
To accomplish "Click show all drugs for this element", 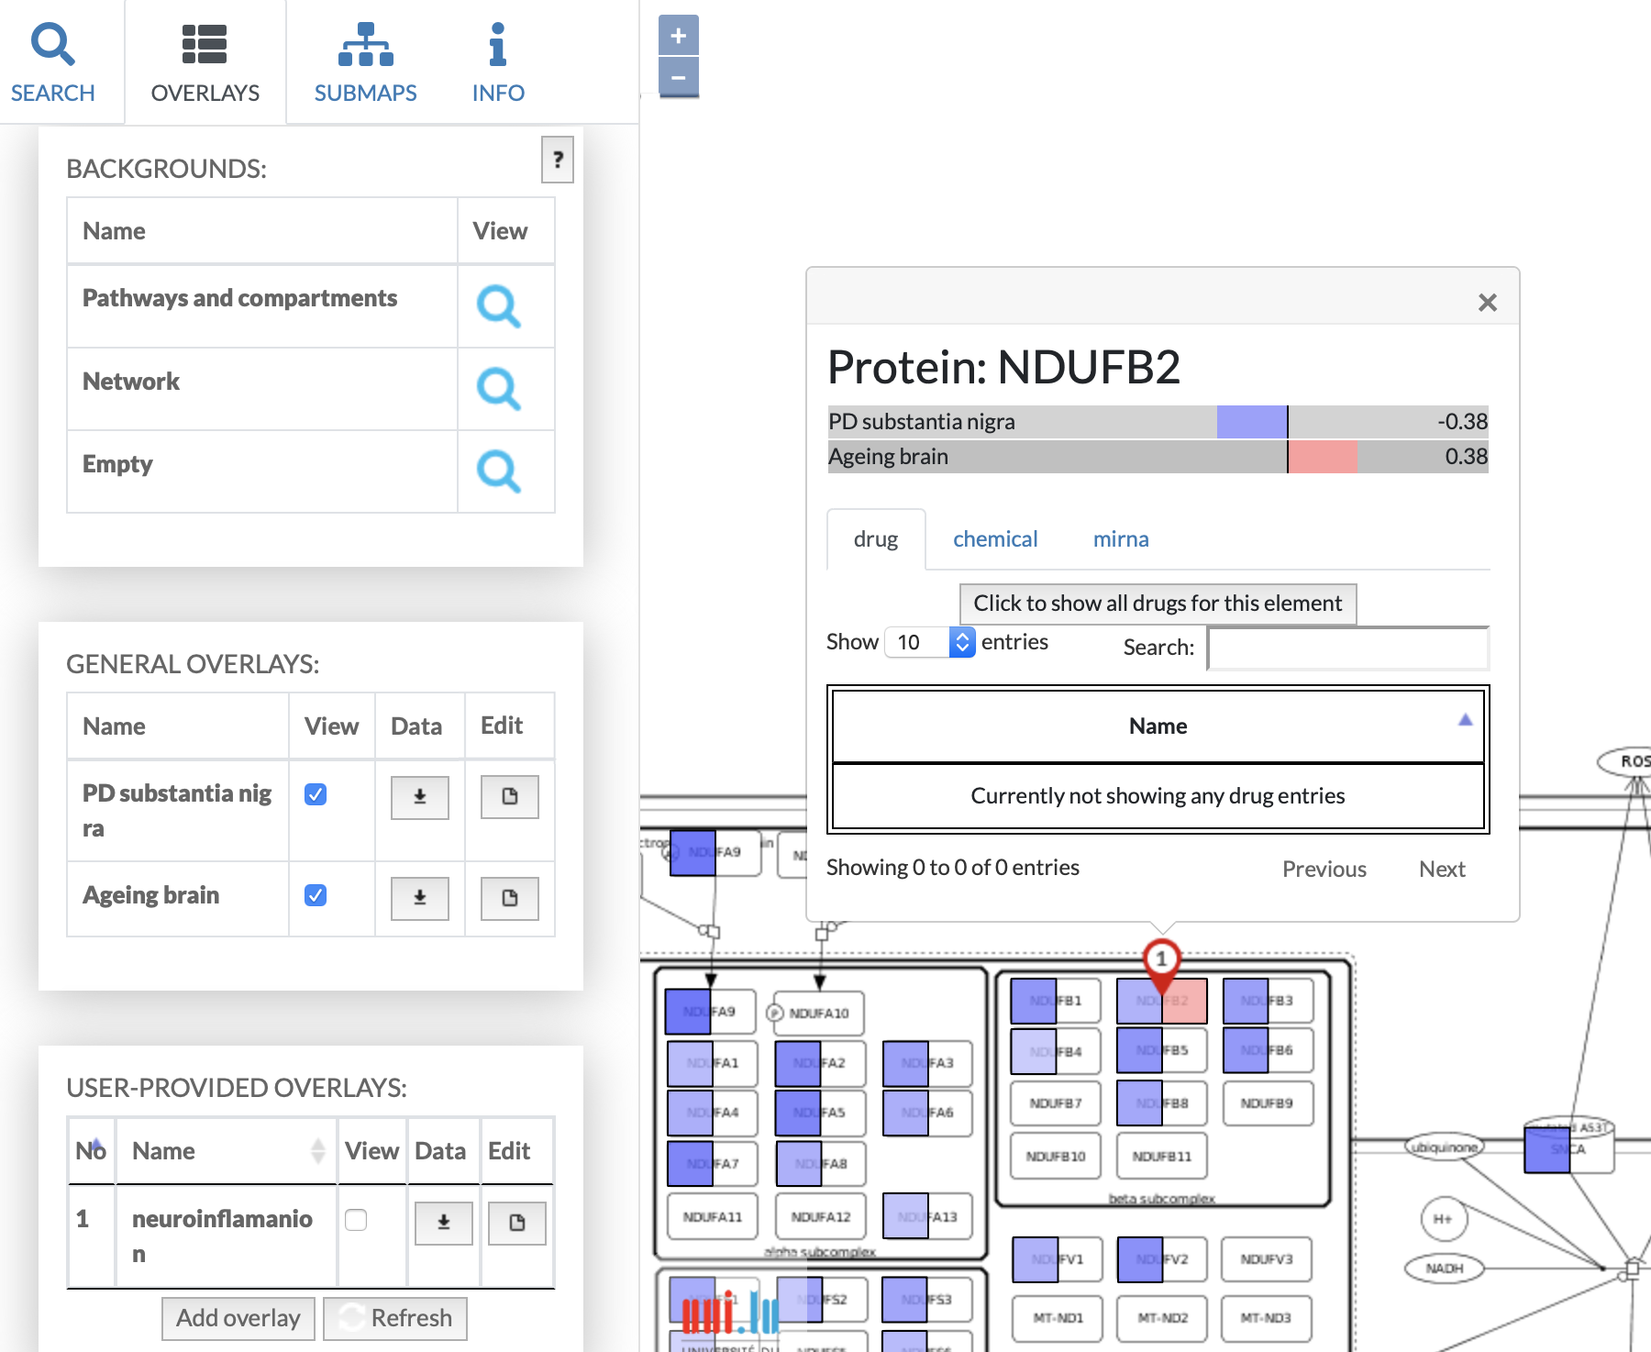I will (x=1158, y=604).
